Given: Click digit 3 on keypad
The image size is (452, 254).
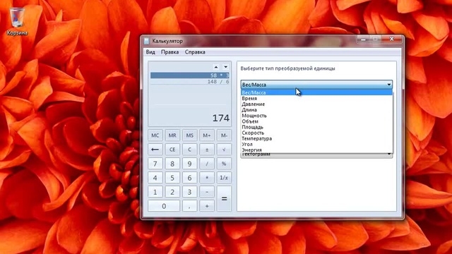Looking at the screenshot, I should 190,192.
